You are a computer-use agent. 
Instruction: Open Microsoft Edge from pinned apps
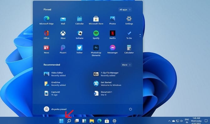pos(46,20)
